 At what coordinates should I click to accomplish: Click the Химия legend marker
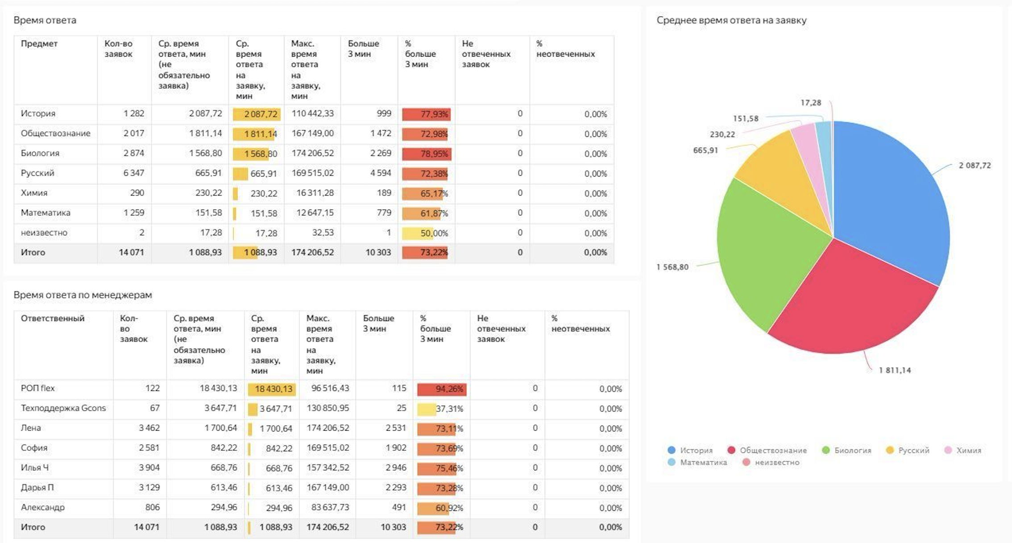click(948, 450)
